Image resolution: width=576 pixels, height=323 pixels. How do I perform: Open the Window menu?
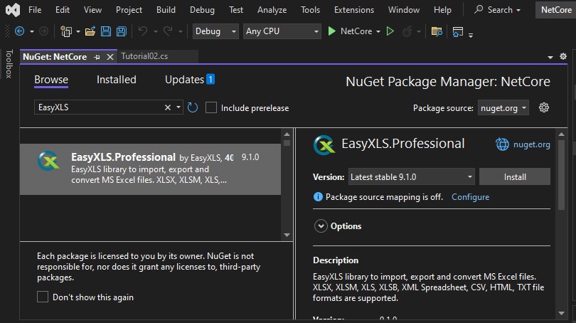(x=404, y=10)
